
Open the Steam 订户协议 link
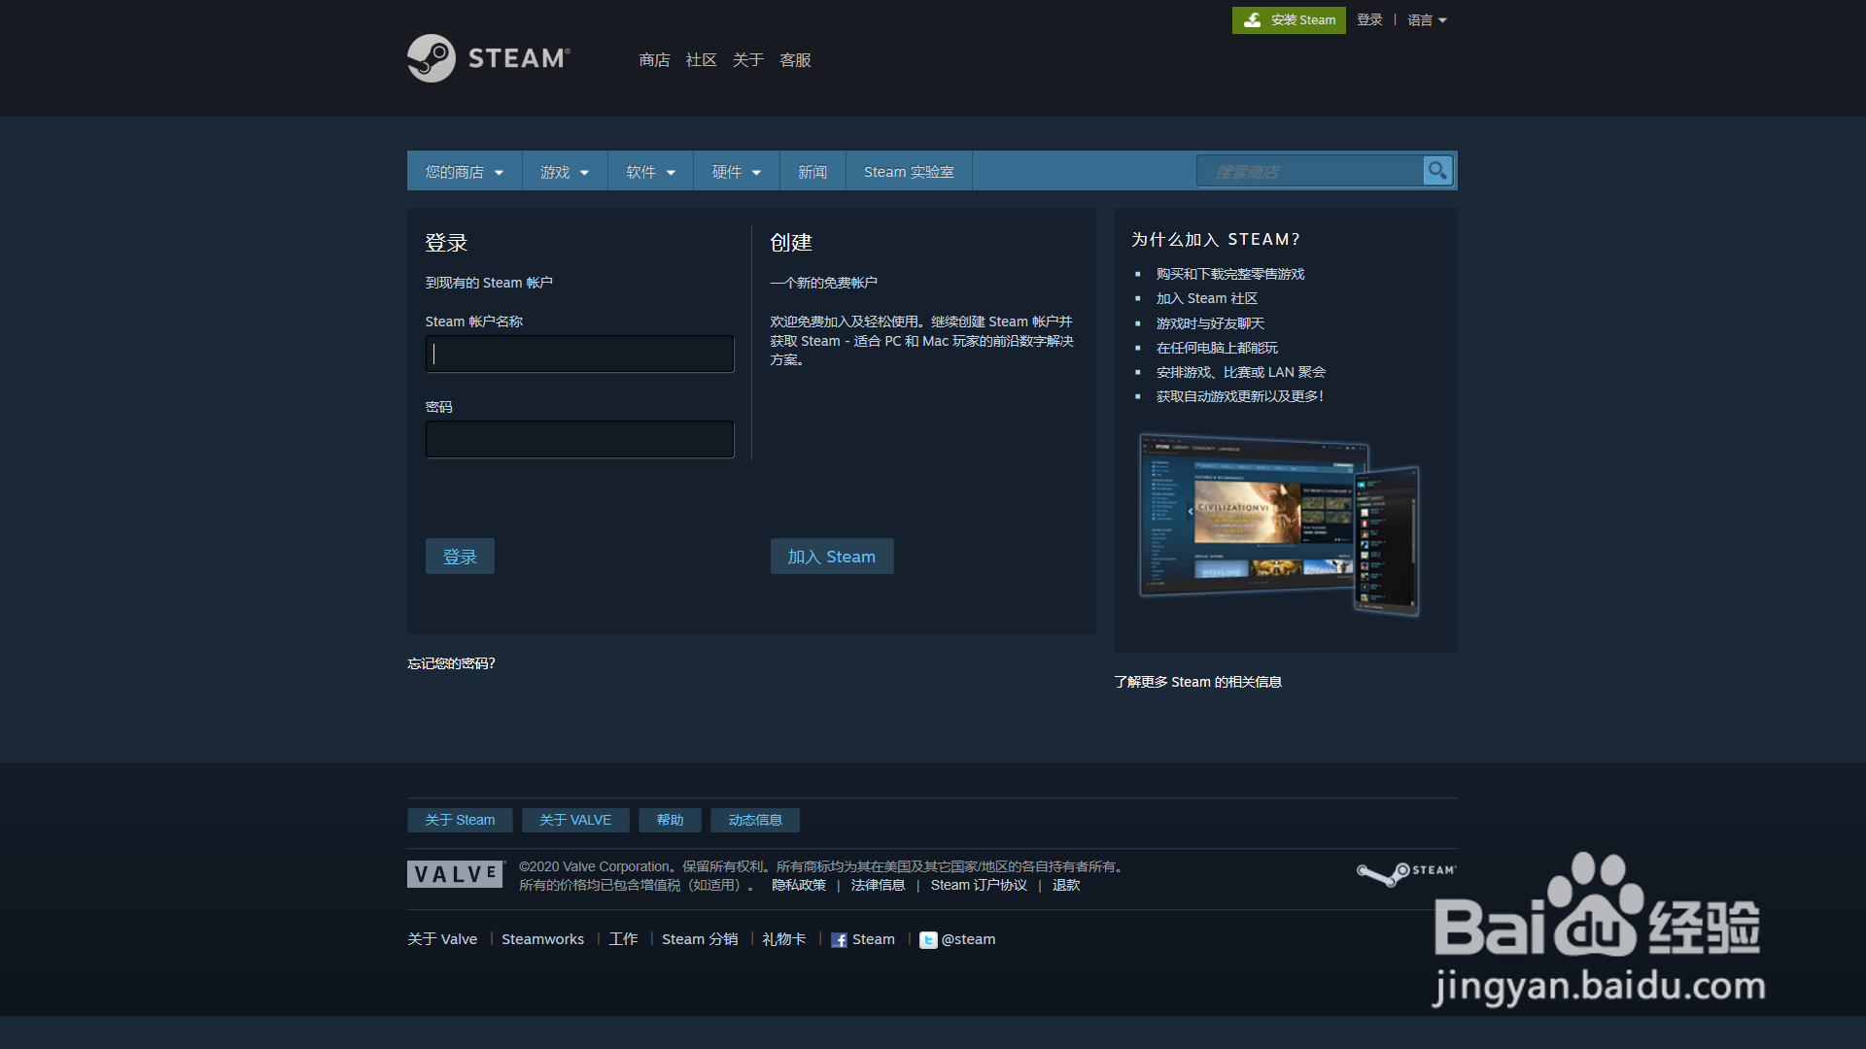pos(979,885)
